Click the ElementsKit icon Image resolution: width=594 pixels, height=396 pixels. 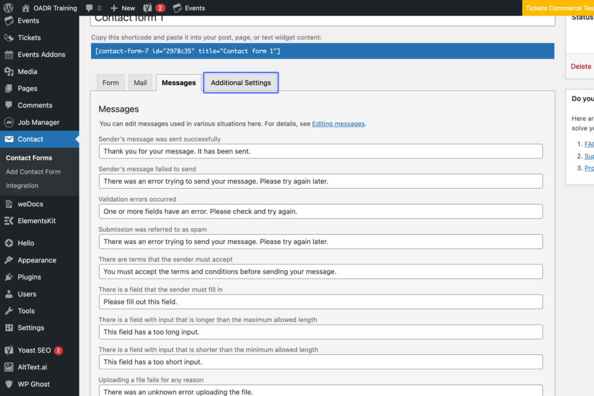9,221
